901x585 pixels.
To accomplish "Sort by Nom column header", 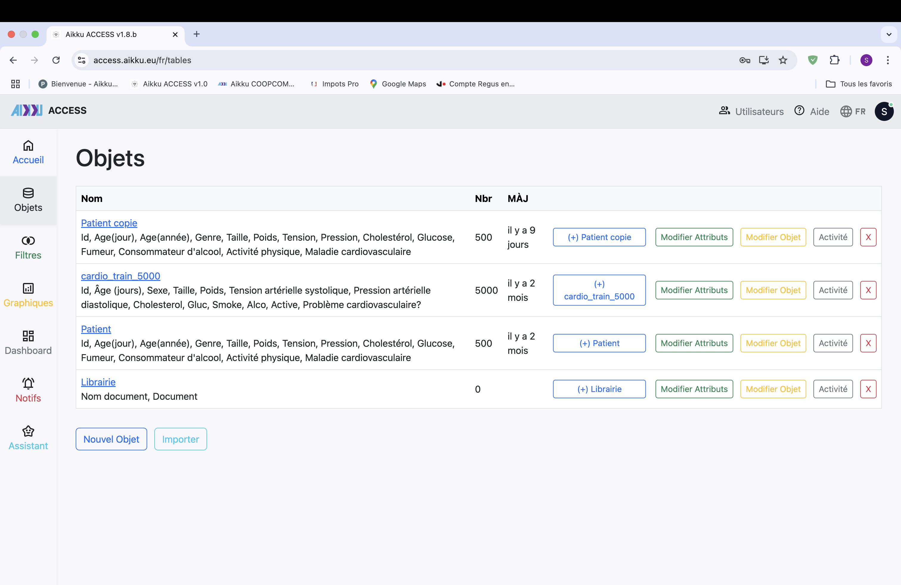I will point(91,198).
